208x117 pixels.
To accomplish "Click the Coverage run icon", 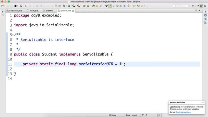I will pyautogui.click(x=74, y=6).
